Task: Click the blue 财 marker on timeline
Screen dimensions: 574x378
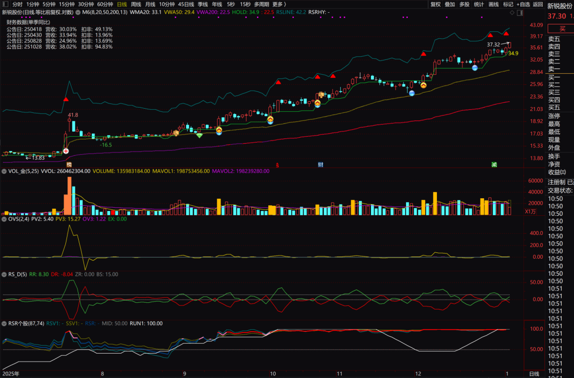Action: (320, 165)
